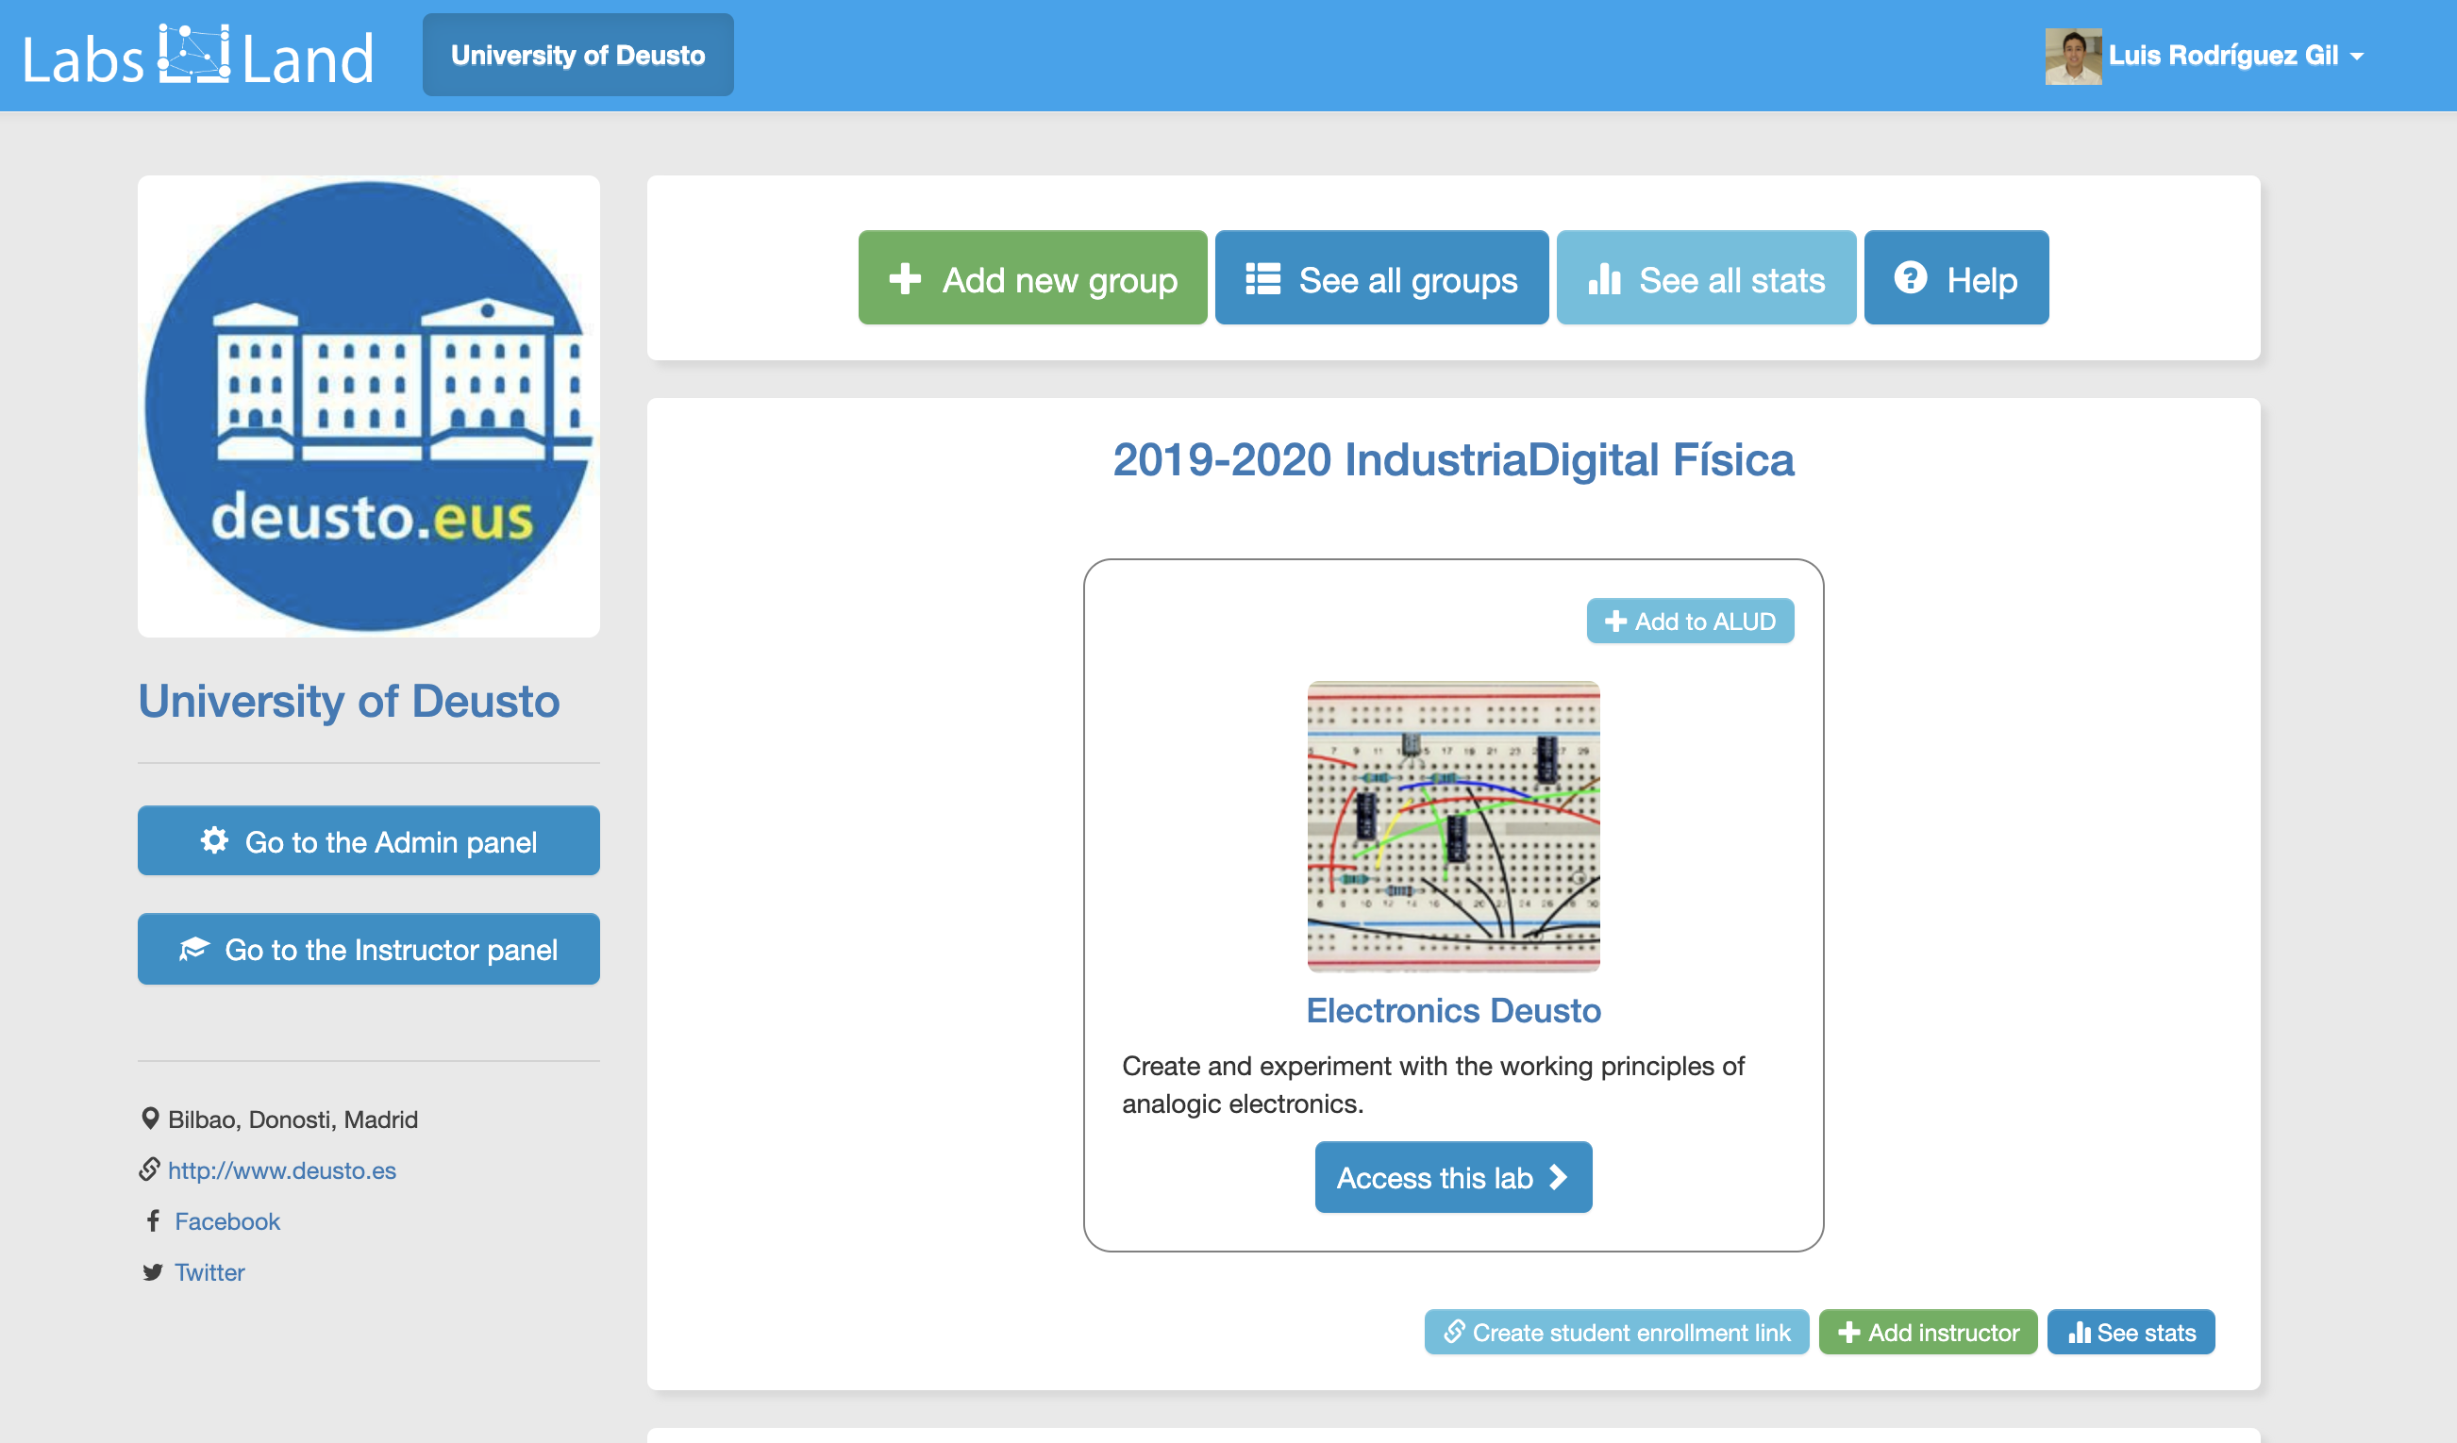The width and height of the screenshot is (2457, 1443).
Task: Click Add instructor button
Action: pyautogui.click(x=1928, y=1332)
